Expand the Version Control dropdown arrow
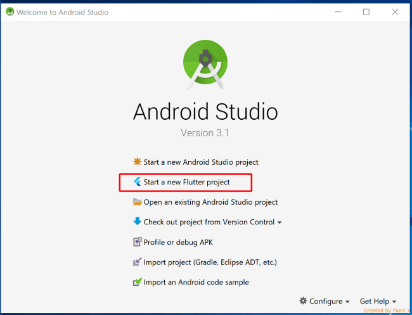 [280, 222]
